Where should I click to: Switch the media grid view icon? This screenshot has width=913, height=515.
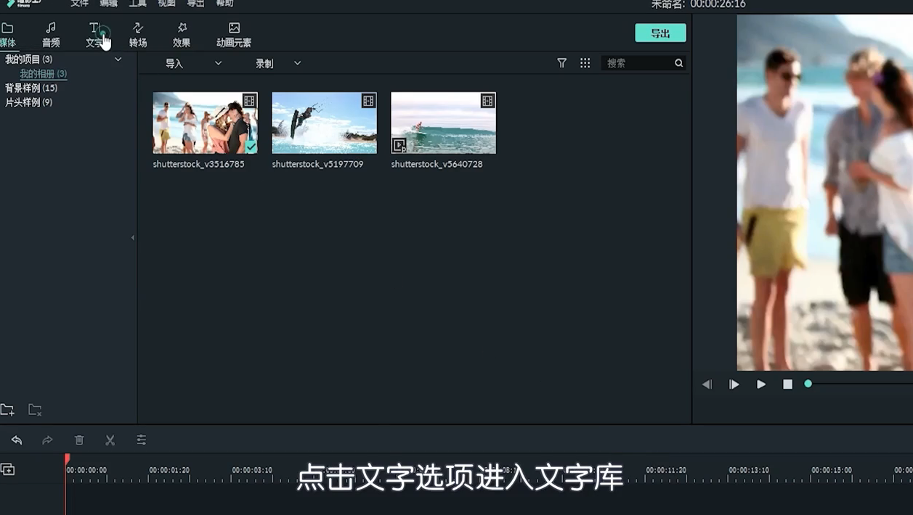click(585, 63)
